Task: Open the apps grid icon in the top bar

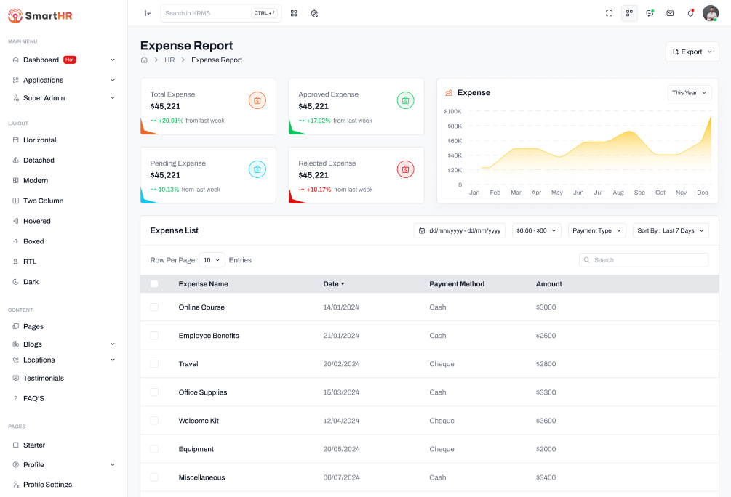Action: [294, 13]
